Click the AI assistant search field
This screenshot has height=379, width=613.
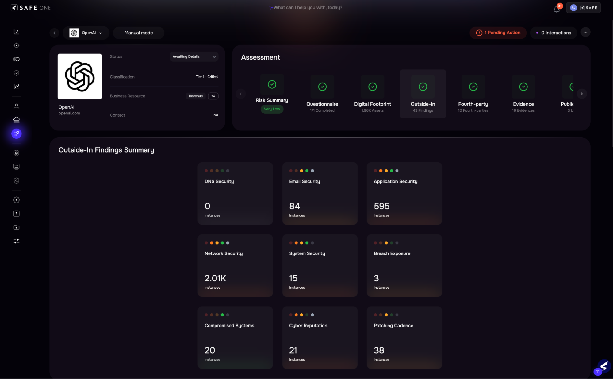(307, 7)
